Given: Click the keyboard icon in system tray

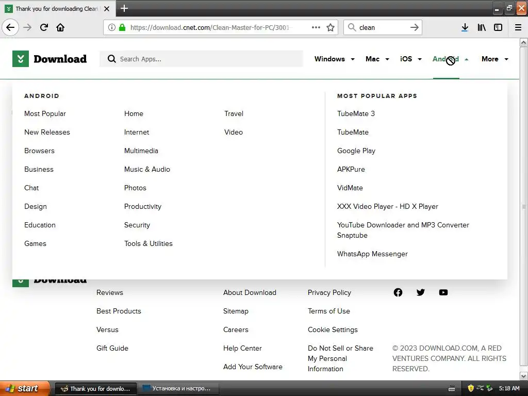Looking at the screenshot, I should click(452, 389).
